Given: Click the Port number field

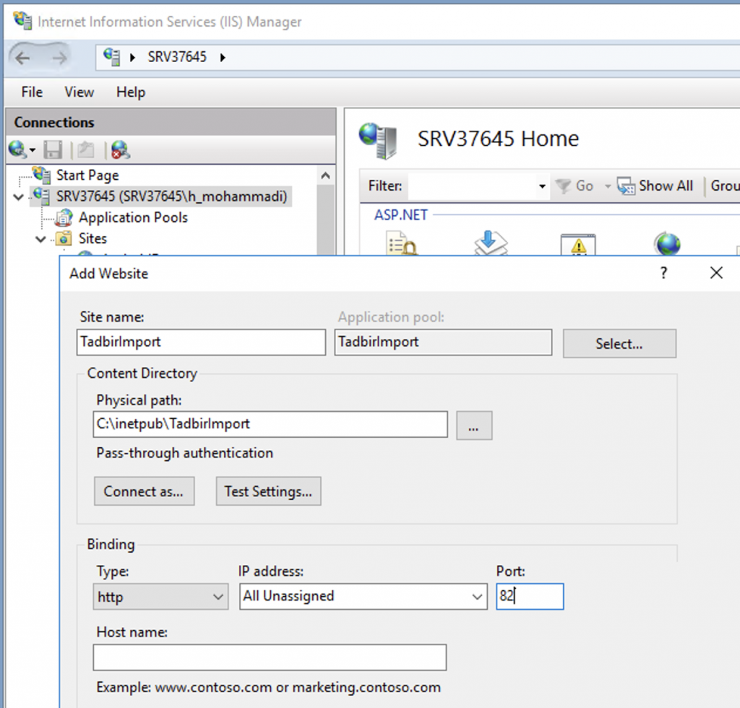Looking at the screenshot, I should point(530,597).
